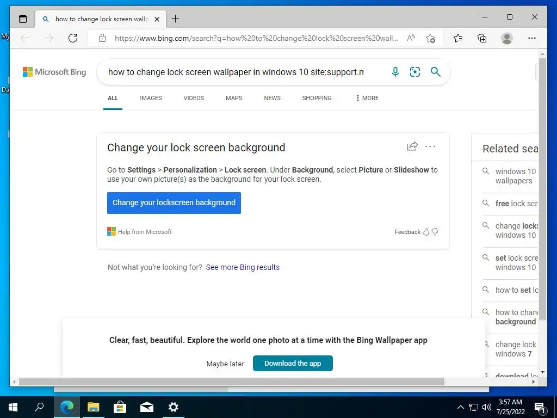Image resolution: width=557 pixels, height=418 pixels.
Task: Click the network tray icon
Action: click(474, 407)
